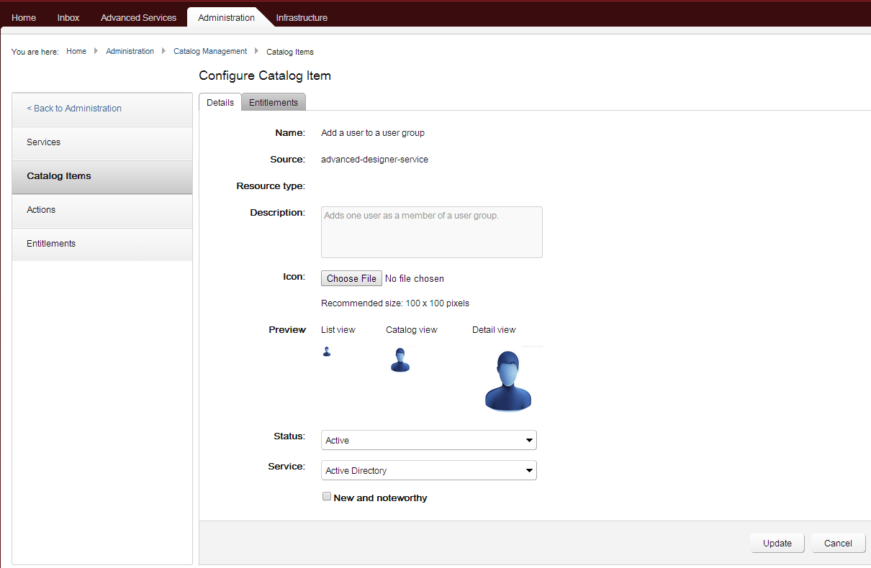Select Actions in the sidebar
Viewport: 871px width, 568px height.
(x=41, y=209)
